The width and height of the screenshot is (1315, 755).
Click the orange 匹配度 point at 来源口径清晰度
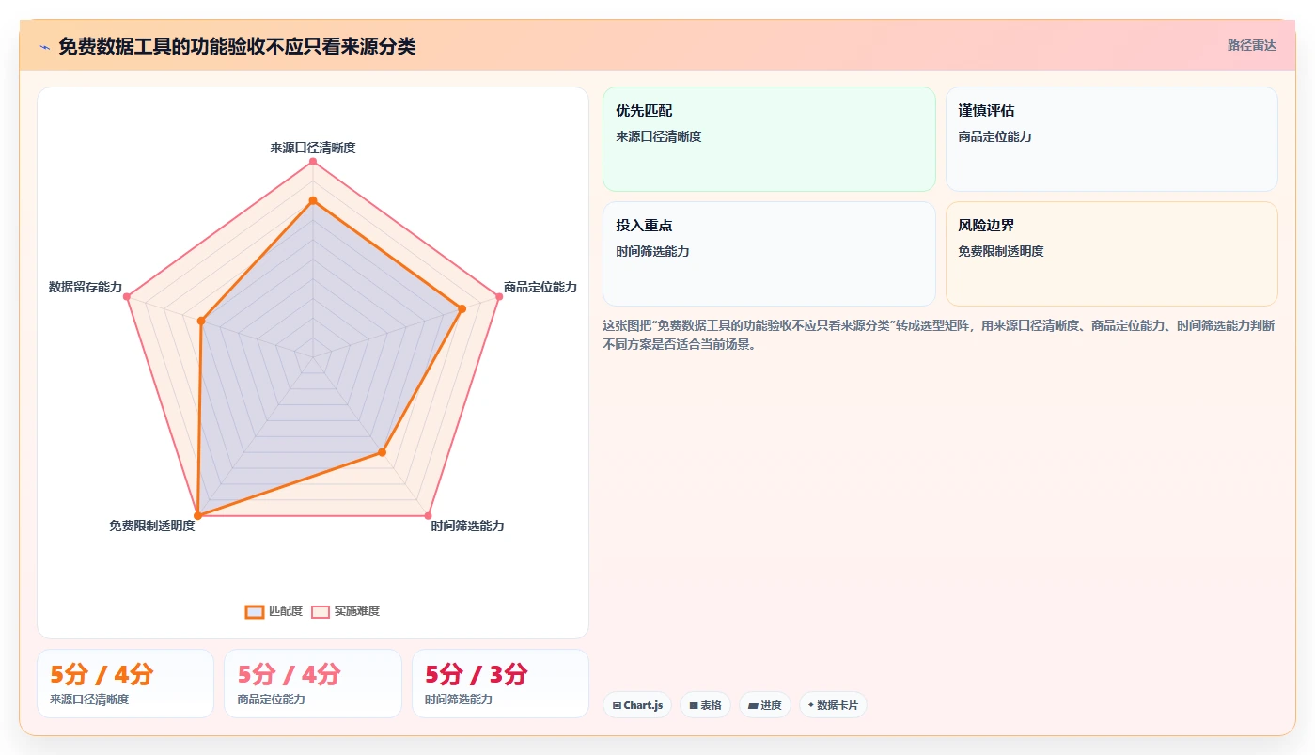point(313,200)
